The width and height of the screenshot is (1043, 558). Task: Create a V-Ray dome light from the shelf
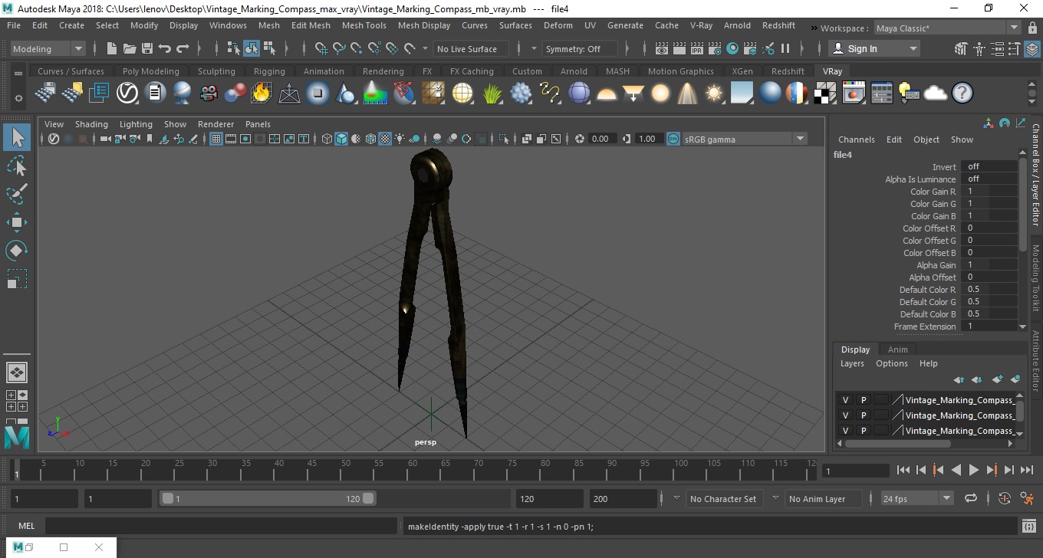pyautogui.click(x=607, y=94)
